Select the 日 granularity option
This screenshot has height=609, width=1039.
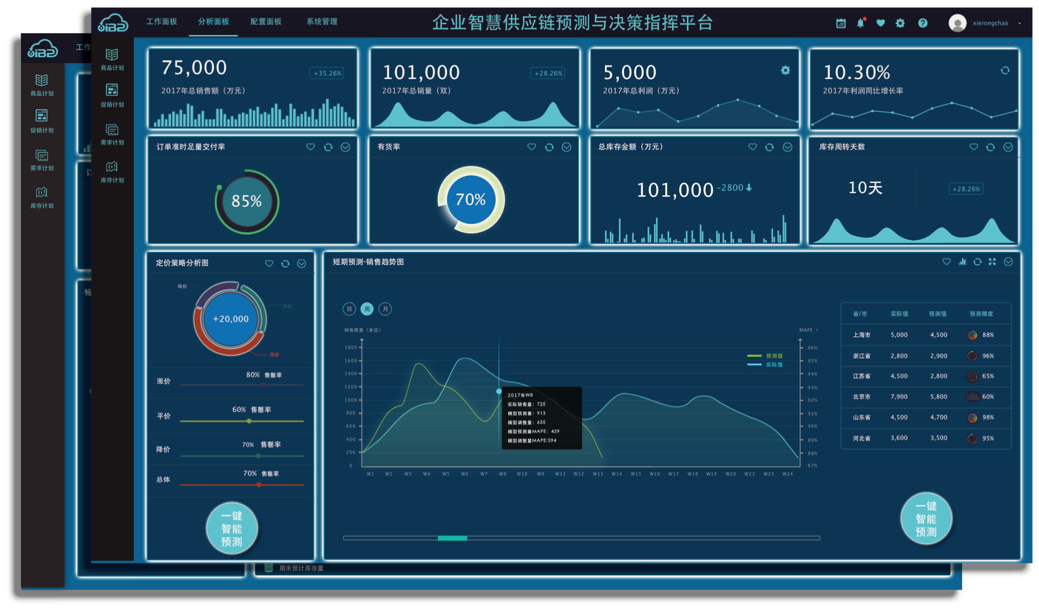(349, 309)
